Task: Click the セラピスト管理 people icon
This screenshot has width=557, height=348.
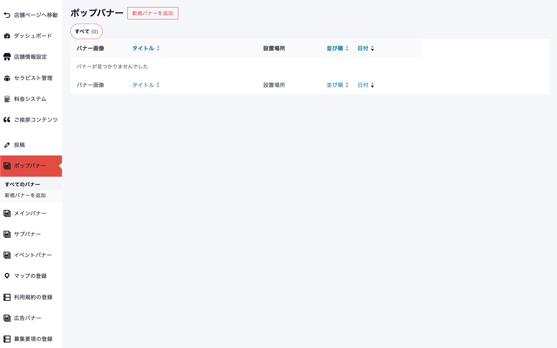Action: pyautogui.click(x=7, y=78)
